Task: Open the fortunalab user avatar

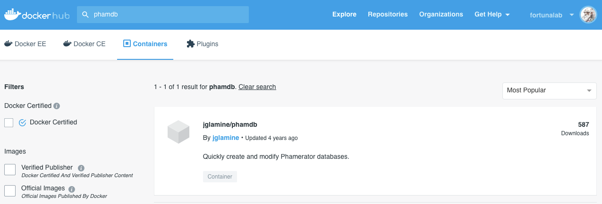Action: click(x=588, y=15)
